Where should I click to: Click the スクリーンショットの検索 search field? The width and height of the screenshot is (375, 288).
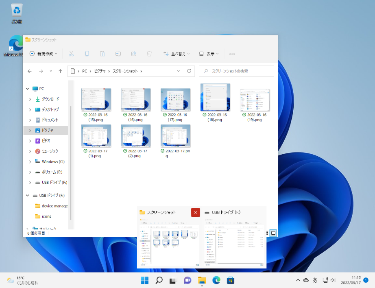236,71
